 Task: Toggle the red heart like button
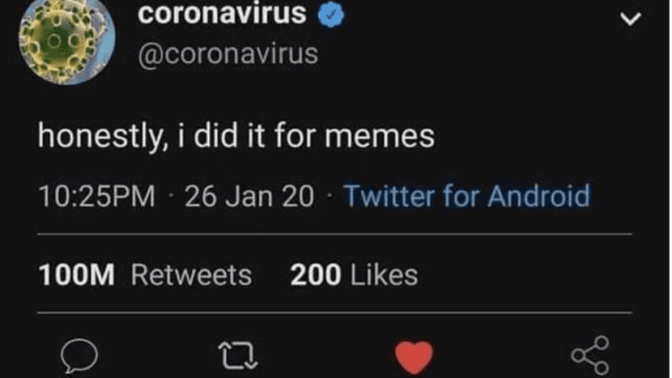[413, 356]
